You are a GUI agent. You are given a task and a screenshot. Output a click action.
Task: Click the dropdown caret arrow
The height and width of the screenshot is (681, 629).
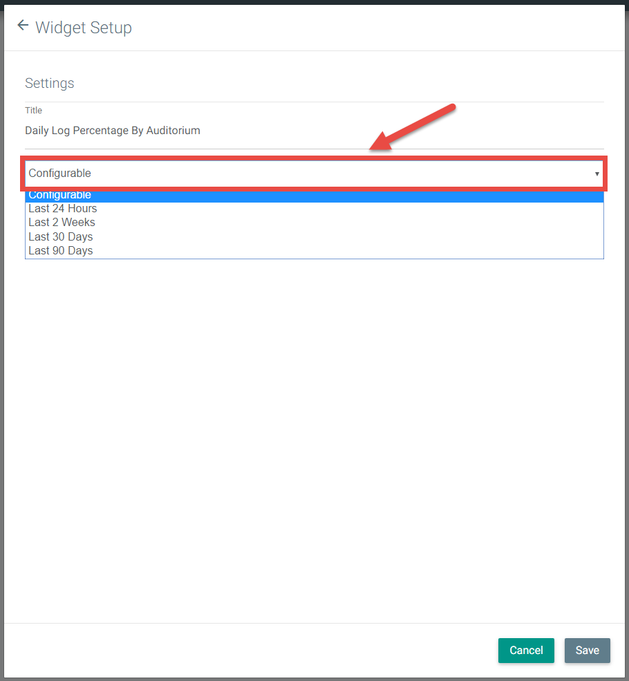pos(597,174)
